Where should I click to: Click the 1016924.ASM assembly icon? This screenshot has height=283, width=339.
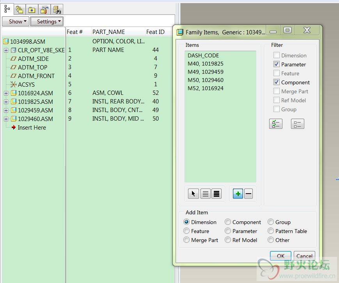click(14, 93)
